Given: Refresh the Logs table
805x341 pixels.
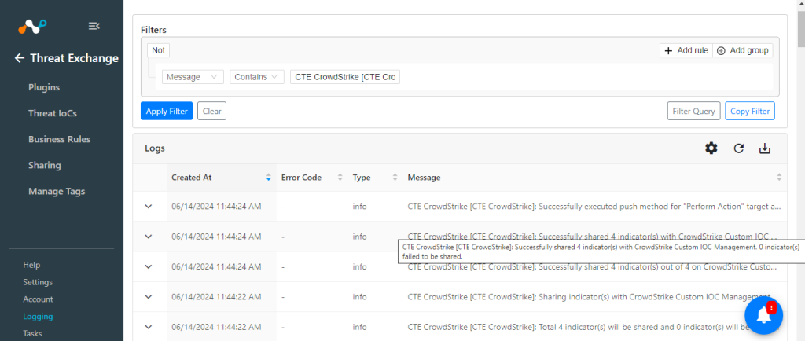Looking at the screenshot, I should point(738,148).
